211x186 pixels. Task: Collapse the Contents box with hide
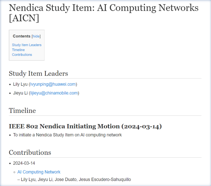coord(36,36)
